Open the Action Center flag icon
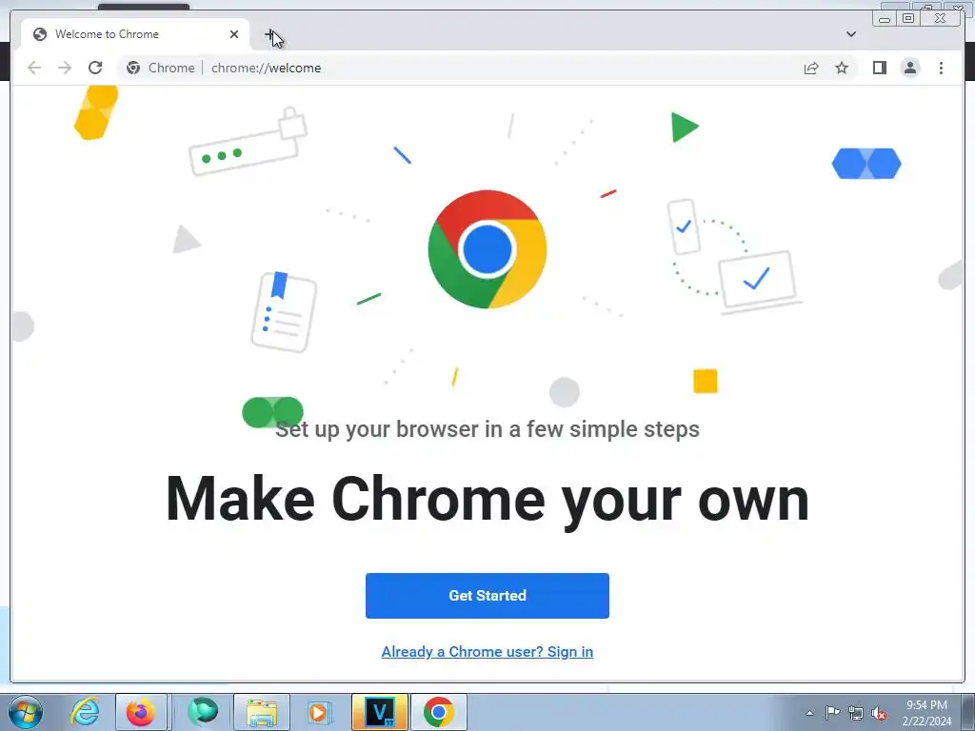This screenshot has height=731, width=975. (x=832, y=713)
